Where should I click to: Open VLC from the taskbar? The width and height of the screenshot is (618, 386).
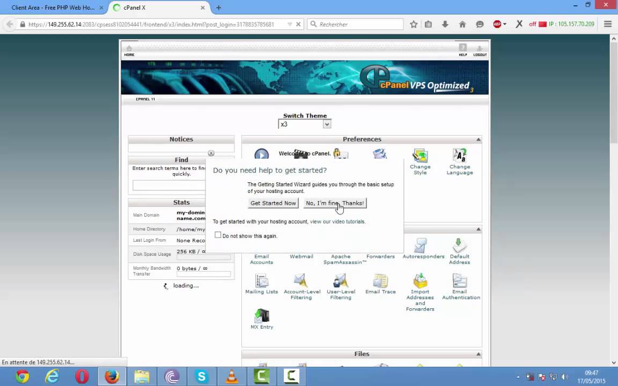232,376
